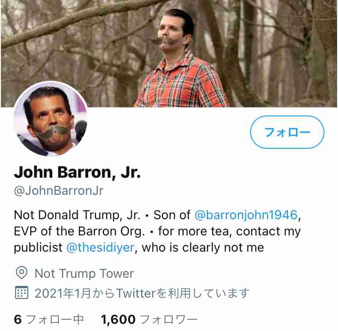Click the location pin icon
338x331 pixels.
22,273
